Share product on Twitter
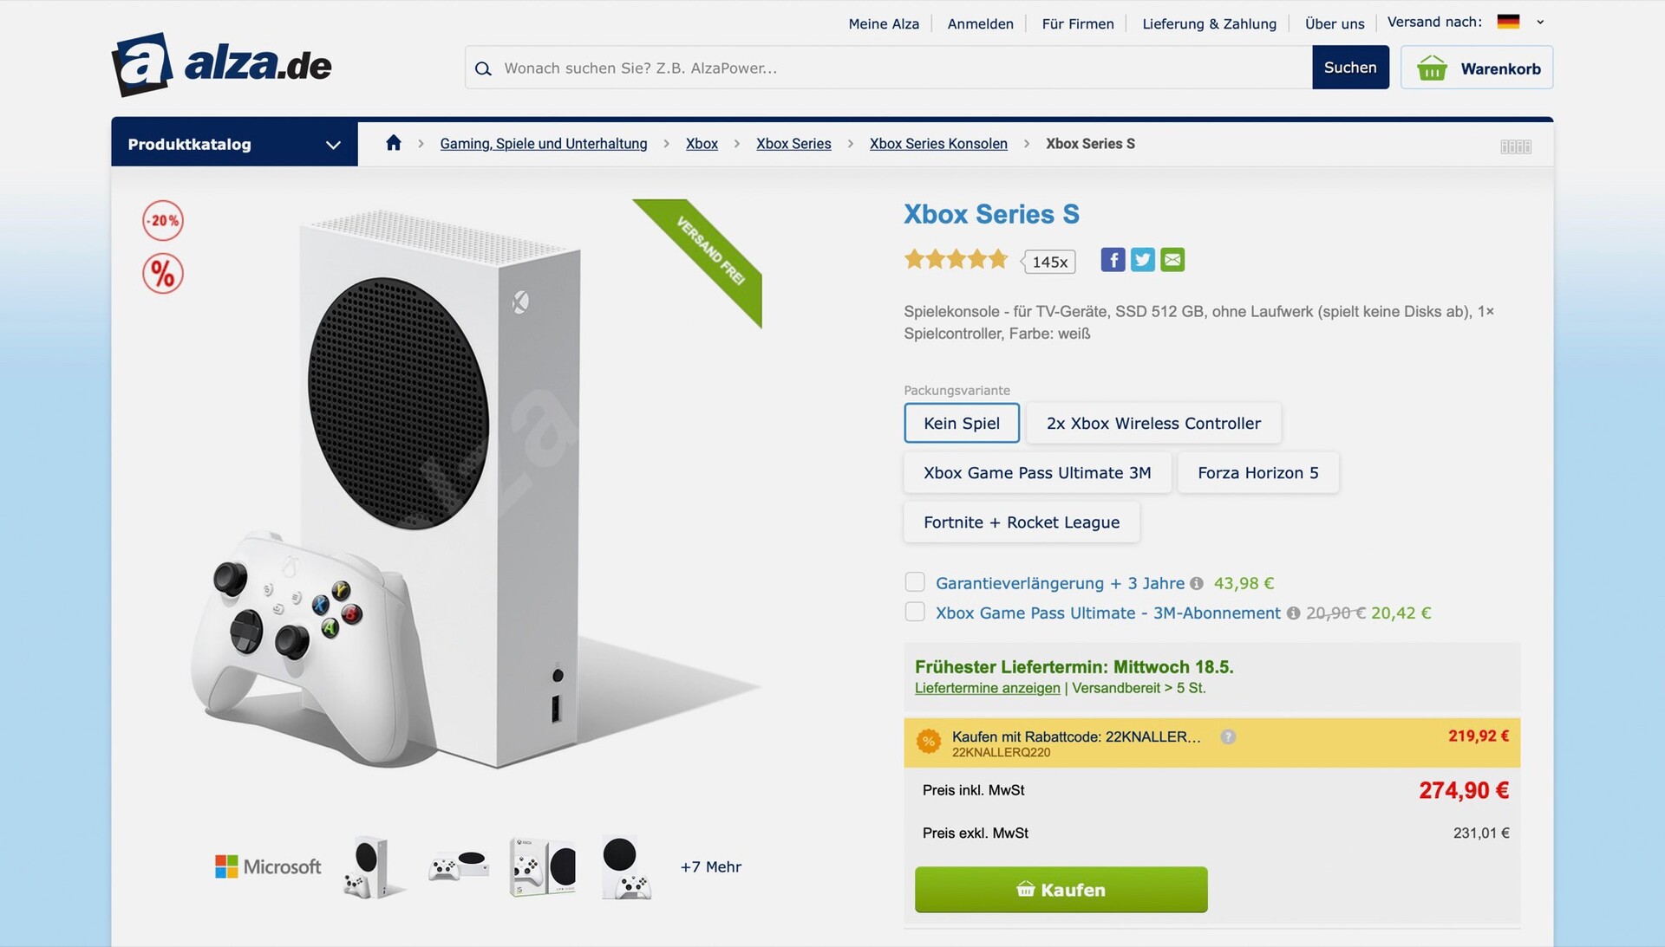 tap(1143, 260)
